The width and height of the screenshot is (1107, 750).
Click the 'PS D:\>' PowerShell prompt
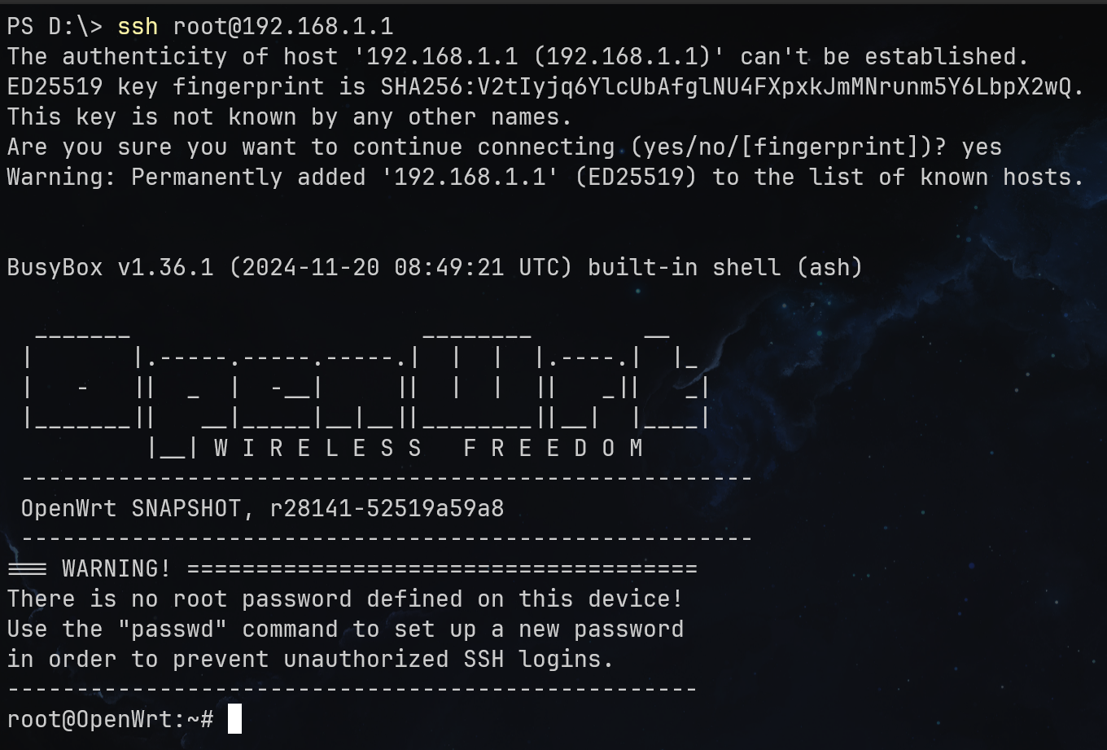pyautogui.click(x=55, y=27)
